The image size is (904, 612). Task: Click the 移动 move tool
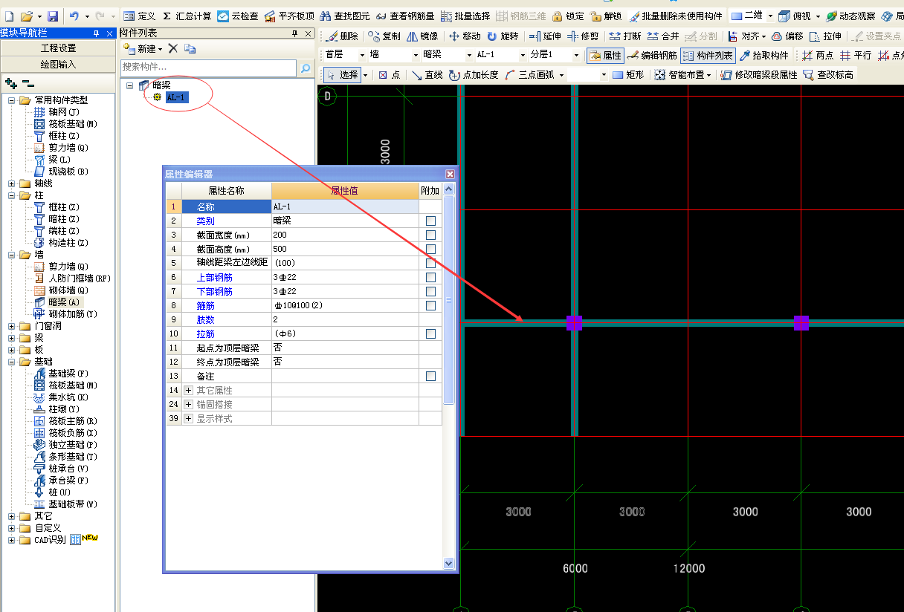pos(465,36)
